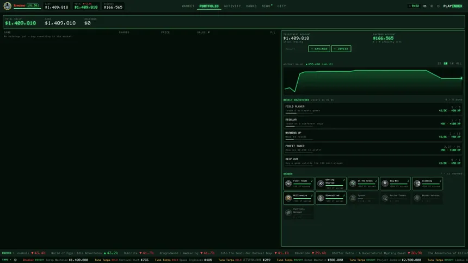Click the Holdings $0 summary value
The image size is (468, 263).
click(x=88, y=23)
